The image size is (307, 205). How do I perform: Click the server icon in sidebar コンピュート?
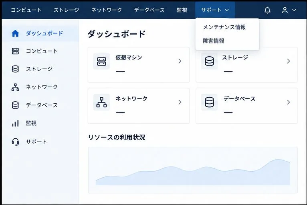click(15, 51)
